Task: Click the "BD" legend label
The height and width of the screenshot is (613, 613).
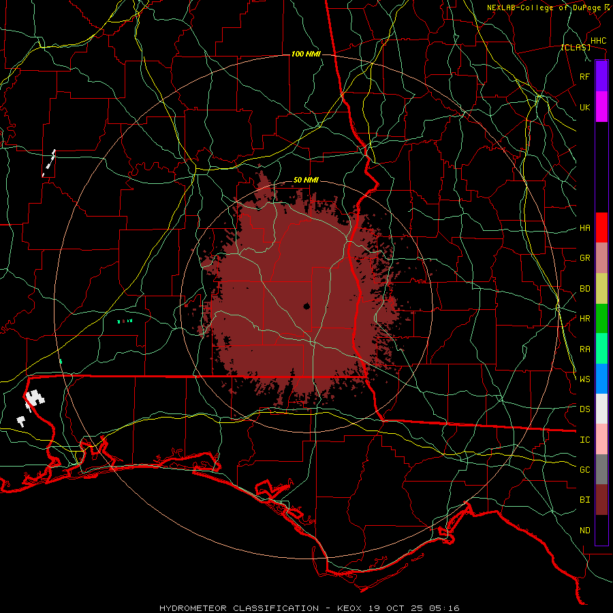Action: click(584, 289)
